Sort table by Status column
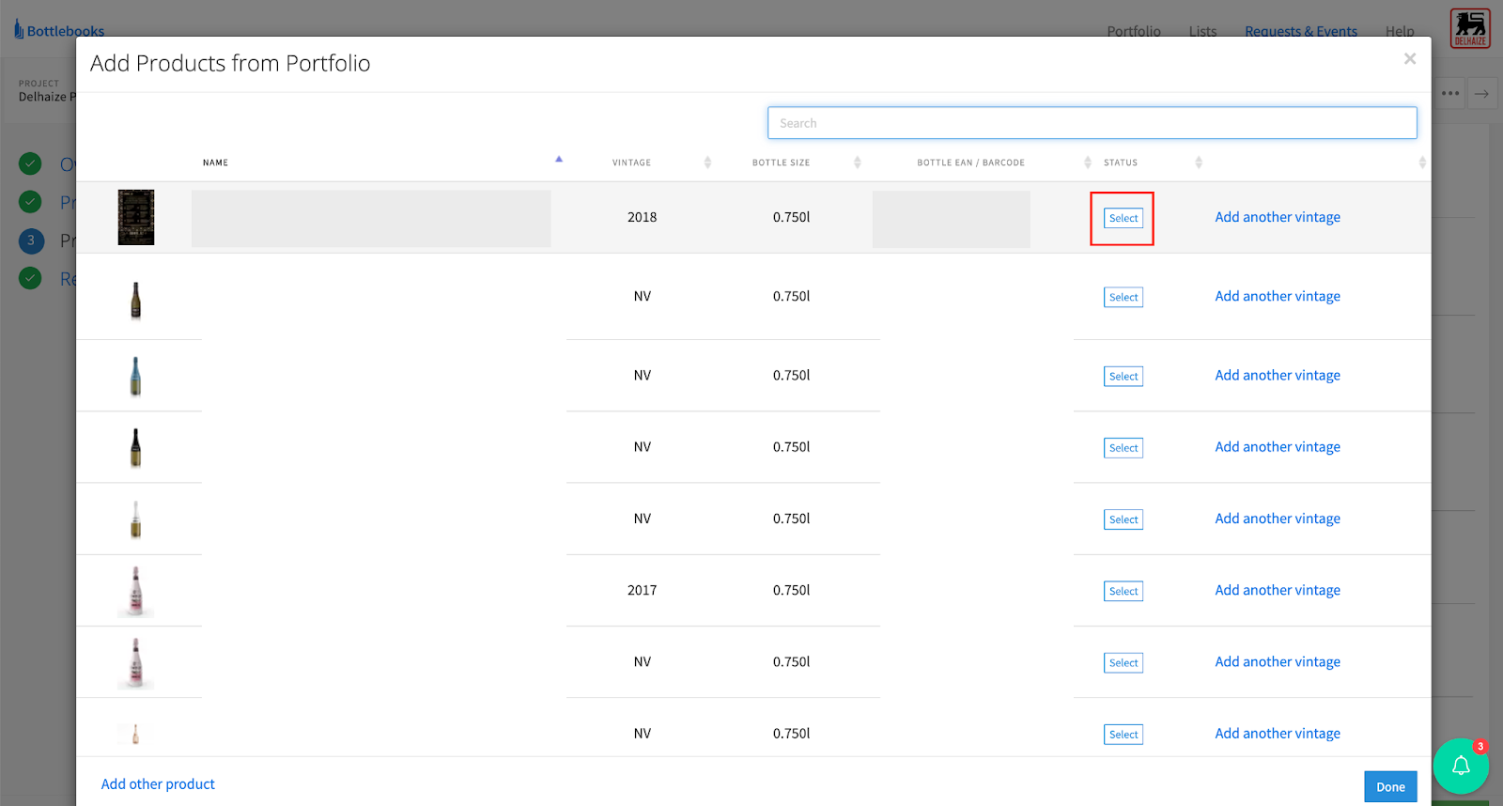Screen dimensions: 1503x806 tap(1120, 163)
